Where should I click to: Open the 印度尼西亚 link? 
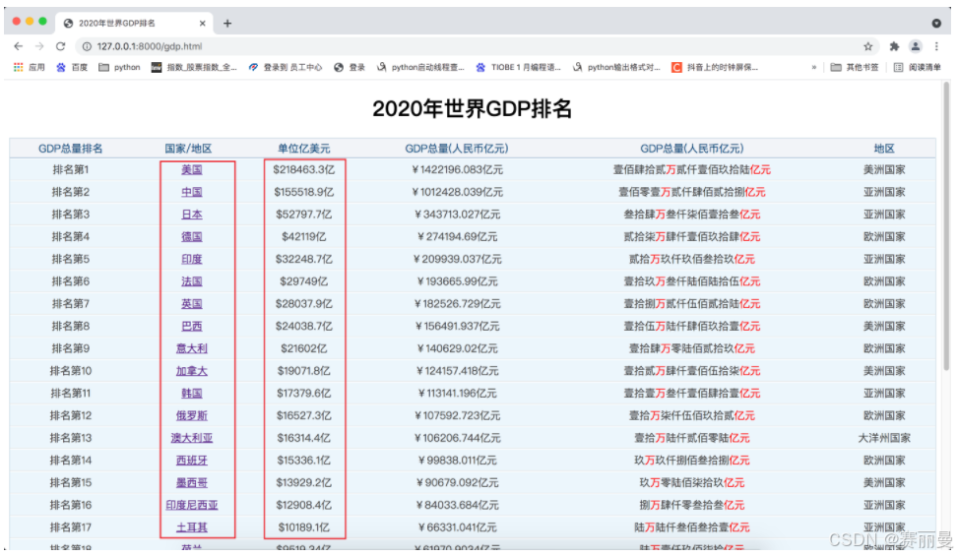(192, 505)
